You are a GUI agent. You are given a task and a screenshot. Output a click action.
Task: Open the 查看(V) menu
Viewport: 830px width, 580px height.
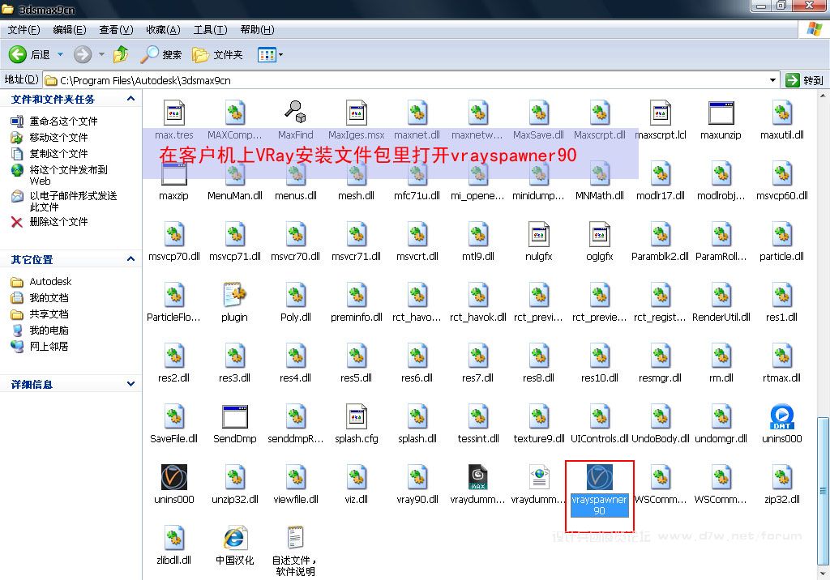116,30
